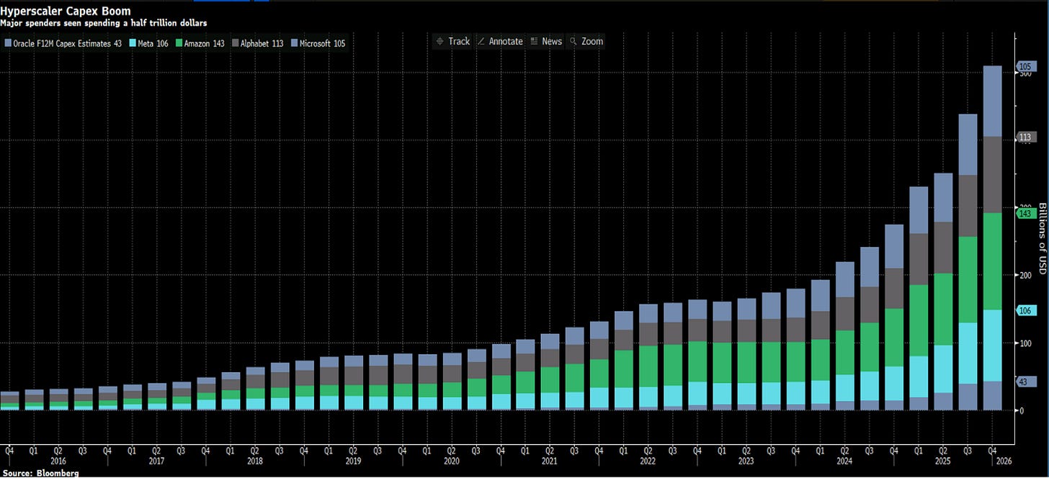1049x478 pixels.
Task: Toggle the Meta 106 legend series
Action: 148,44
